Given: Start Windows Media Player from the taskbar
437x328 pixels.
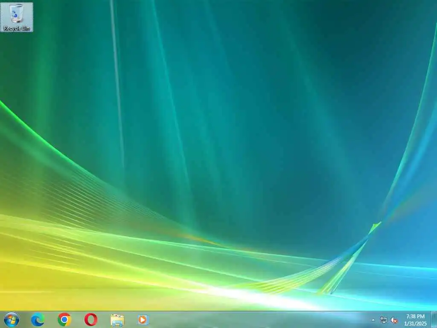Looking at the screenshot, I should [143, 319].
